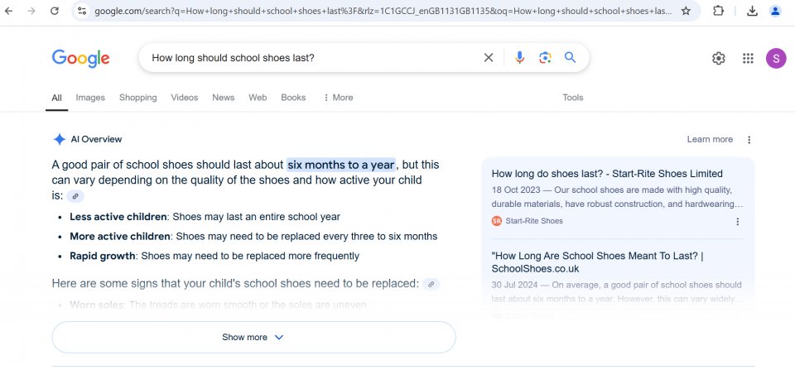Expand the More search filters menu

pos(338,98)
